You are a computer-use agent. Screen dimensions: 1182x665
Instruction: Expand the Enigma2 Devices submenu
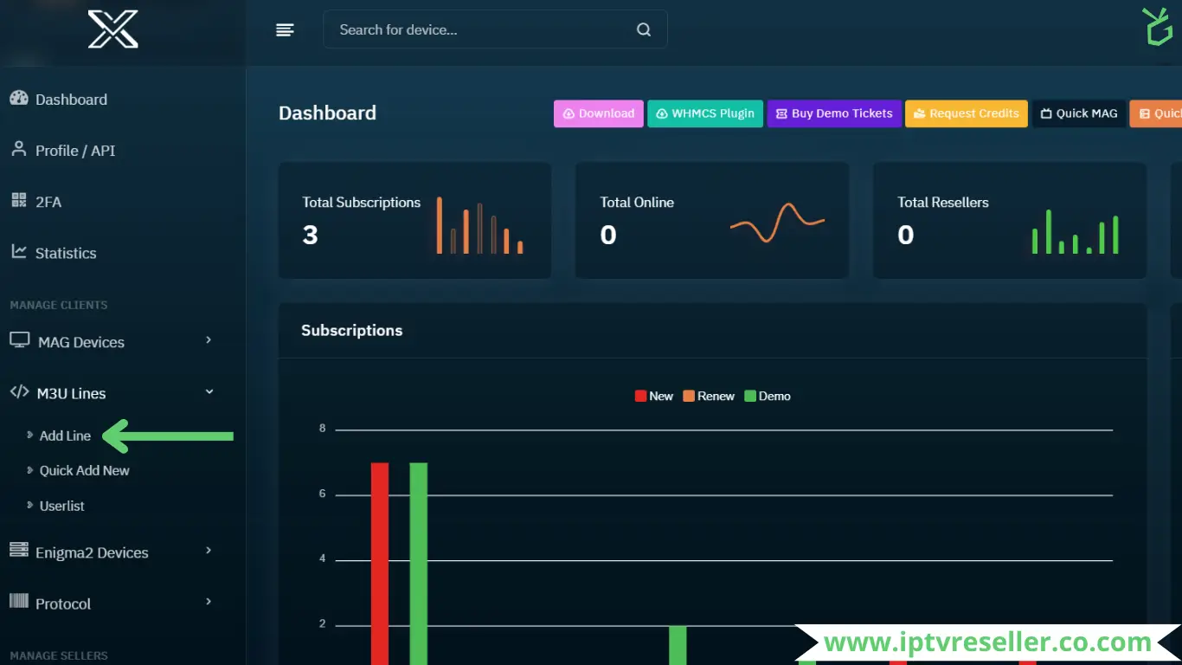tap(111, 552)
